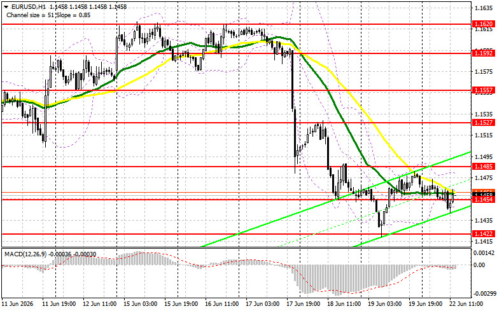Click the '15 Jun 19:00' time axis label
The height and width of the screenshot is (311, 497).
pos(181,304)
